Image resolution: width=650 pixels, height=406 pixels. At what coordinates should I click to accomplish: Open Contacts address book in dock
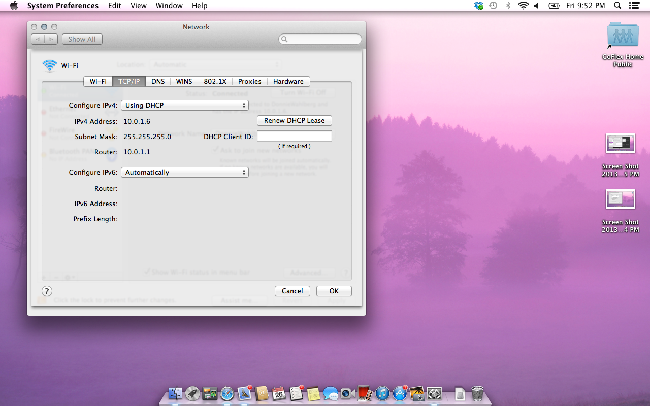point(262,393)
